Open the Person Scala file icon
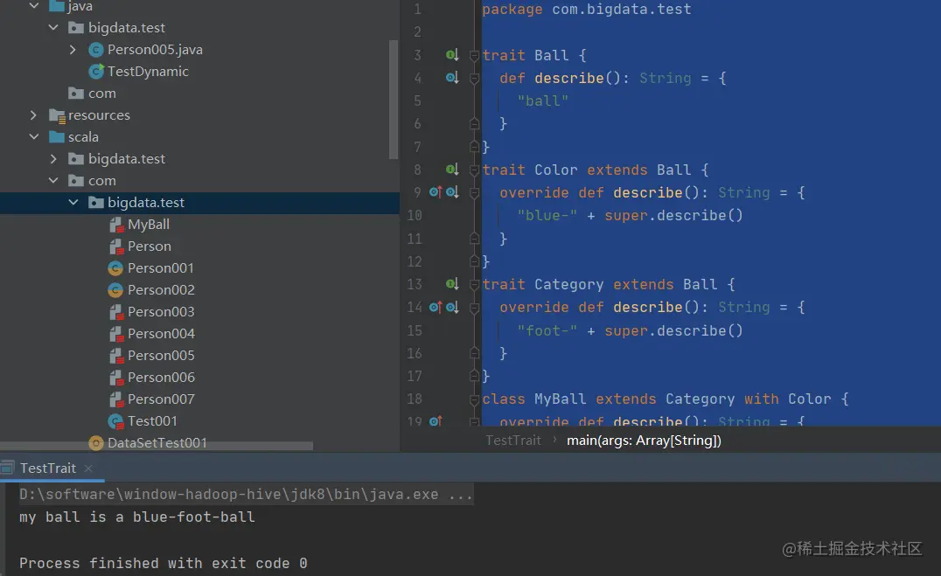This screenshot has width=941, height=576. [116, 246]
